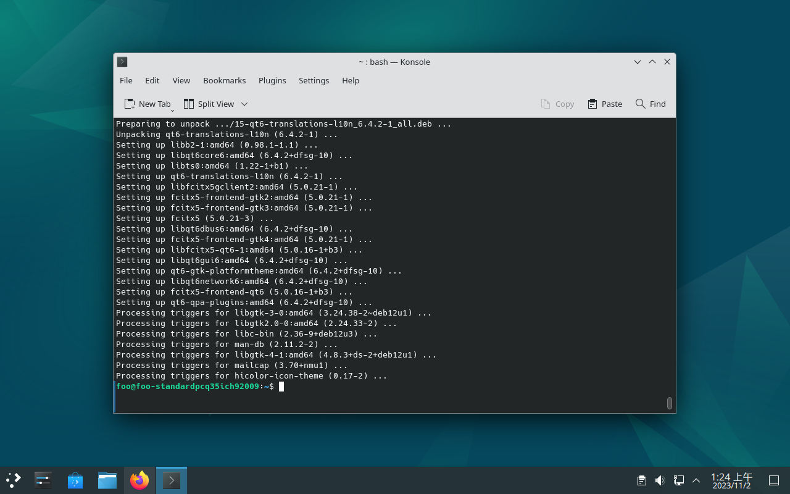Image resolution: width=790 pixels, height=494 pixels.
Task: Expand the New Tab dropdown arrow
Action: click(173, 109)
